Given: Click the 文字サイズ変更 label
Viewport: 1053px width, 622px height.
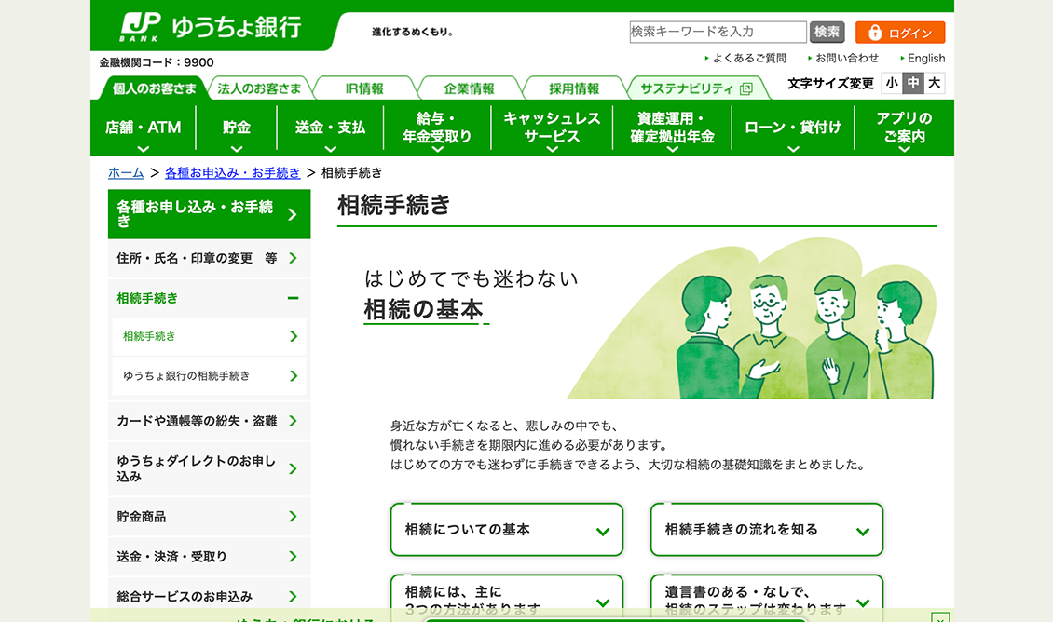Looking at the screenshot, I should pyautogui.click(x=830, y=83).
